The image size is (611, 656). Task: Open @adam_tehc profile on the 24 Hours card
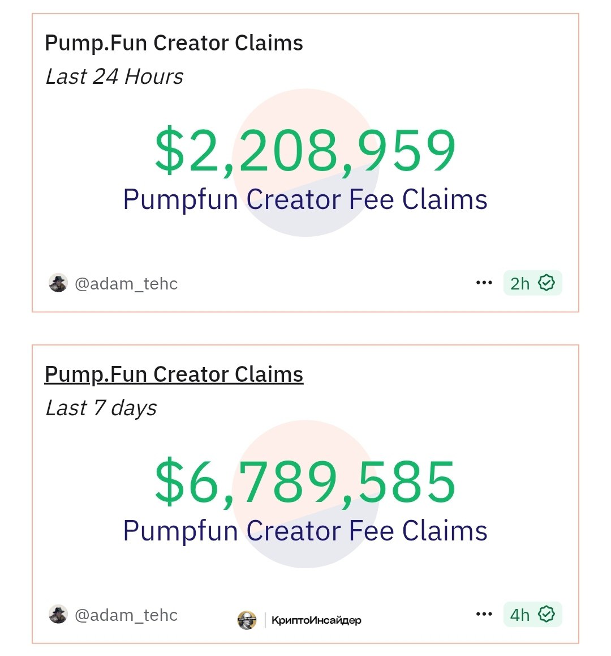click(126, 284)
